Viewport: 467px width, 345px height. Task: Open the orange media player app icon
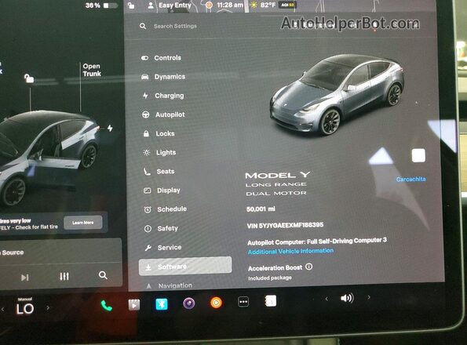216,303
